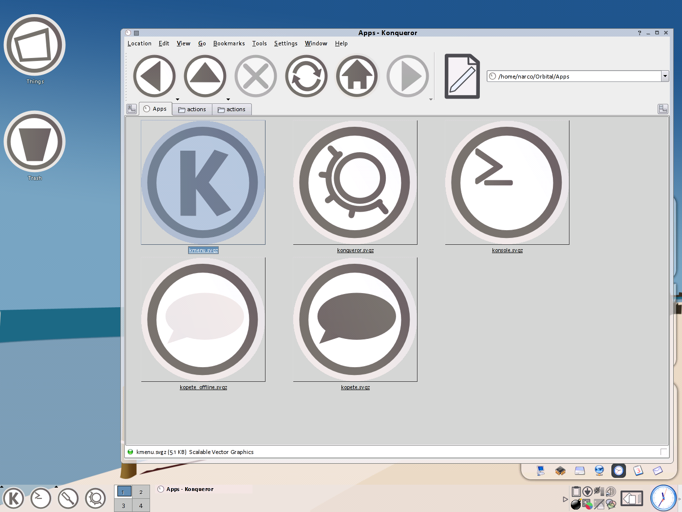Open the Edit menu

(x=164, y=43)
